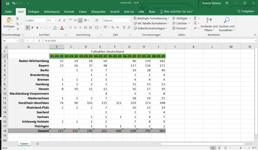
Task: Click the Sortieren und Filtern tool
Action: click(x=209, y=24)
